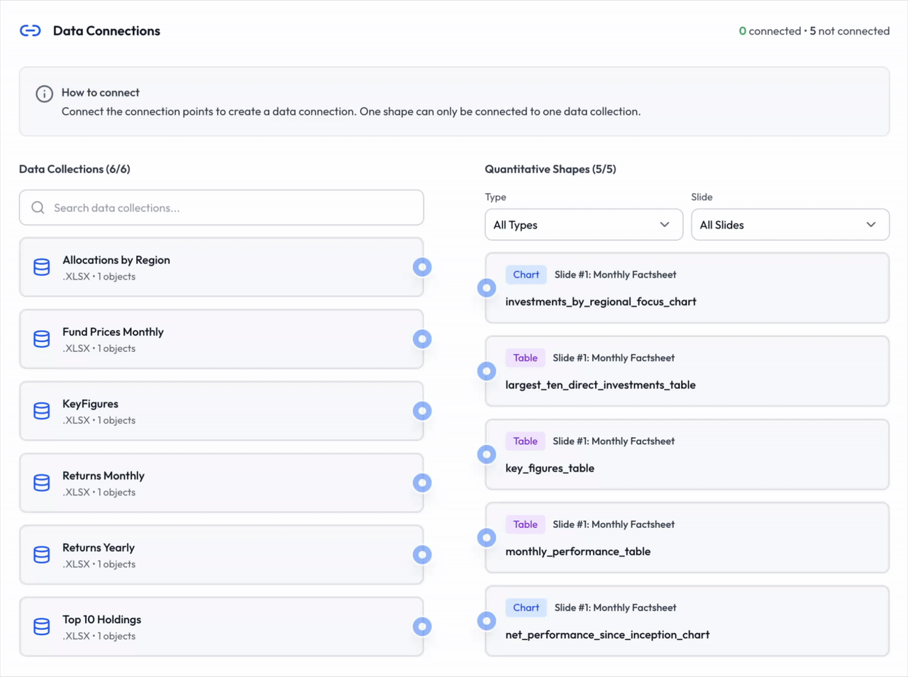Click the database icon on Top 10 Holdings
Image resolution: width=908 pixels, height=677 pixels.
(x=41, y=627)
